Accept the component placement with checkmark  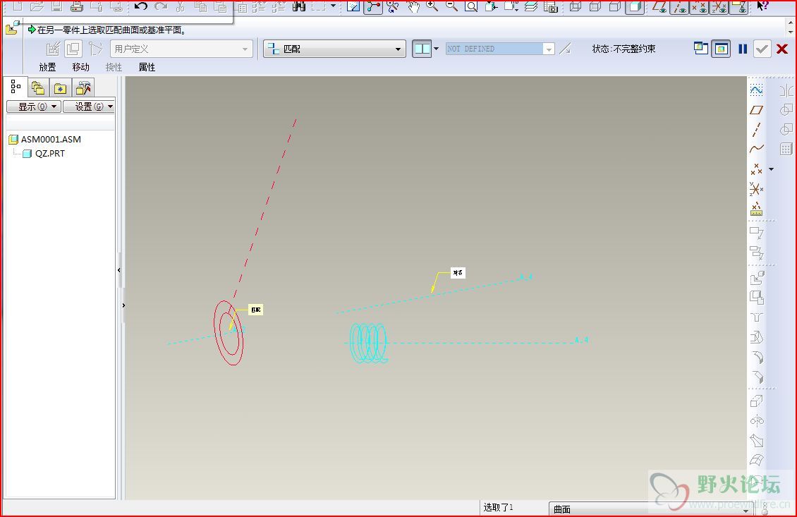coord(762,49)
